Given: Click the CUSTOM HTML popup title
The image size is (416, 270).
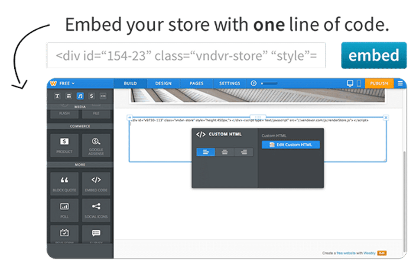Looking at the screenshot, I should [225, 134].
